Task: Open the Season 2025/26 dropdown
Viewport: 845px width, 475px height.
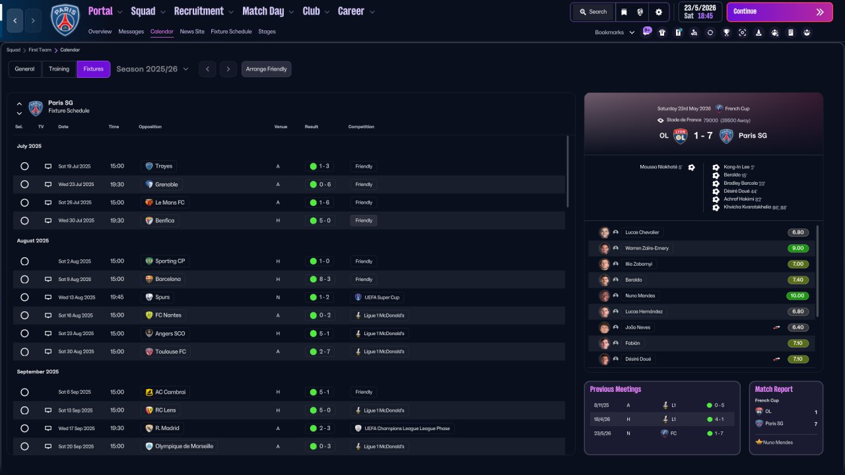Action: [152, 69]
